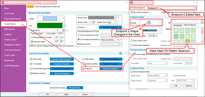Open the Date position Centered dropdown

[x=157, y=81]
